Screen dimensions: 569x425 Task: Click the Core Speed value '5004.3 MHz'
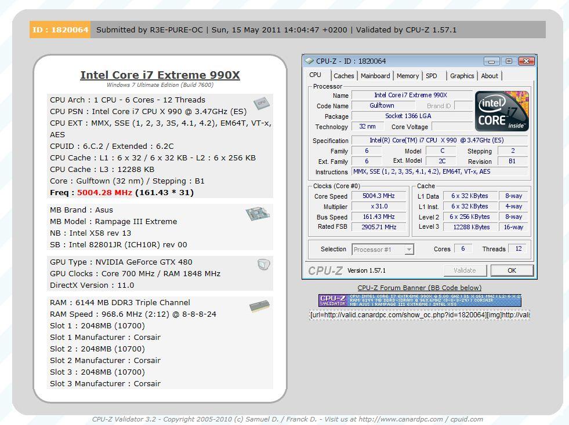click(379, 196)
